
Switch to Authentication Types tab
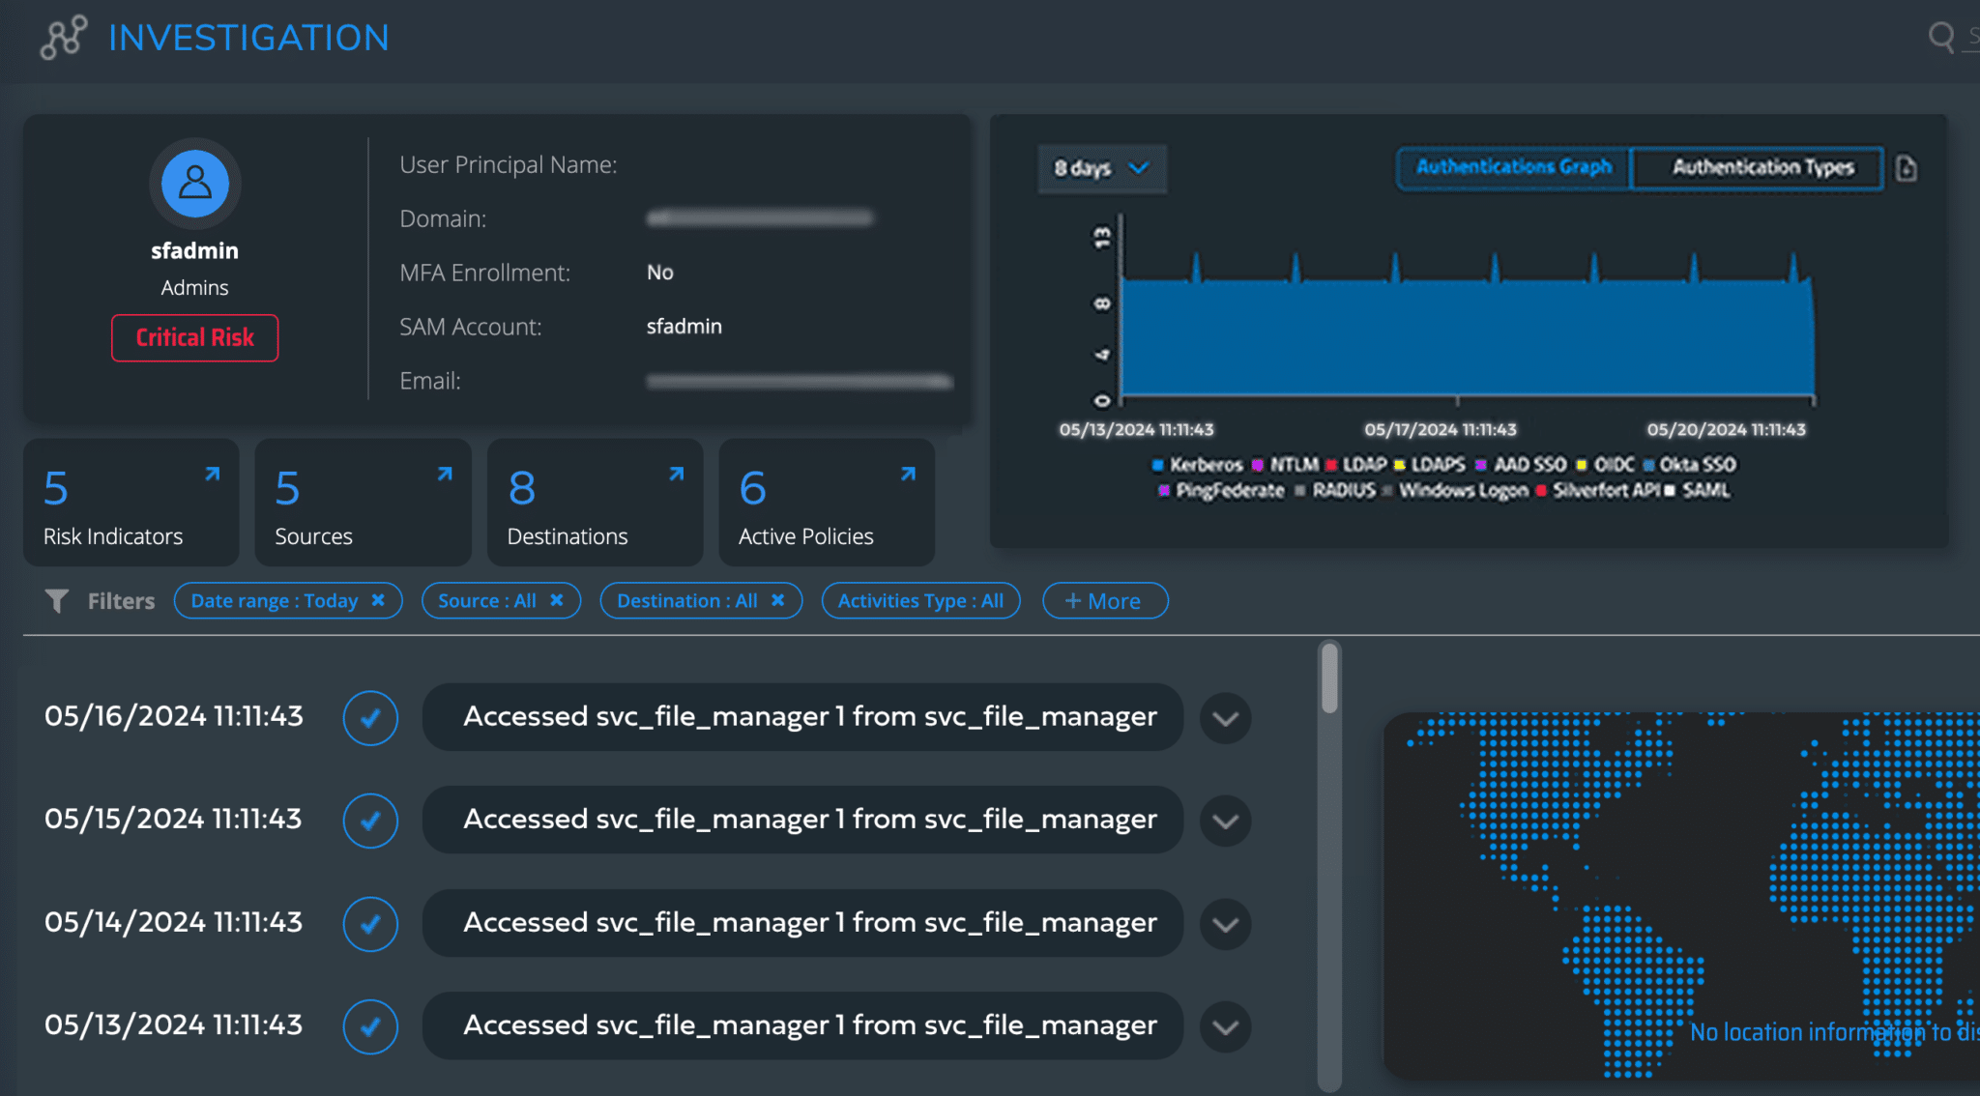tap(1762, 167)
